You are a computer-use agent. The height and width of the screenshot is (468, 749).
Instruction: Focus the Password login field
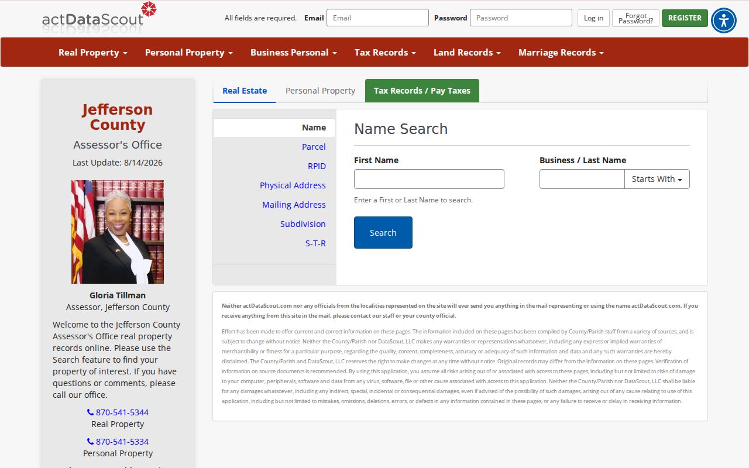[x=521, y=18]
